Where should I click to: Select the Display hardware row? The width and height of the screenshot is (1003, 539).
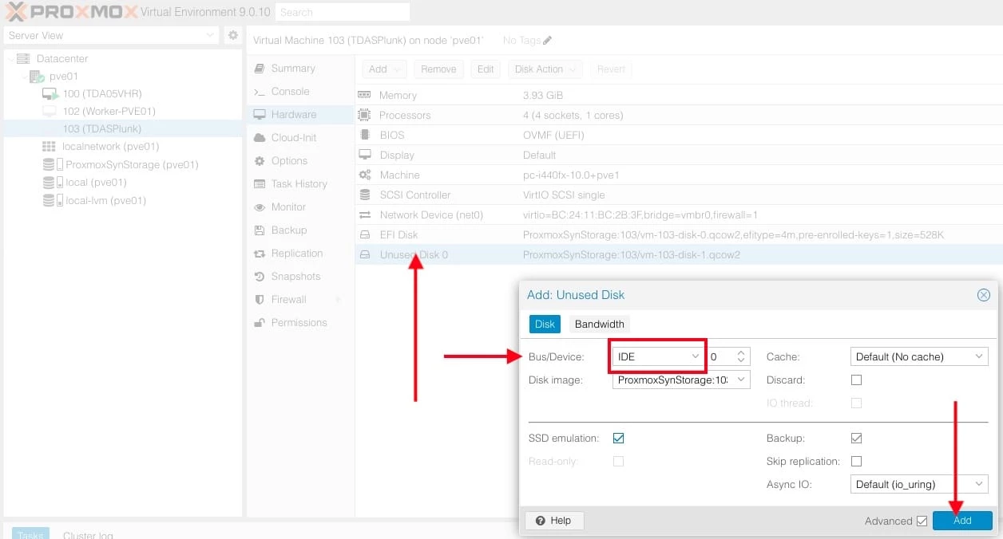coord(679,155)
